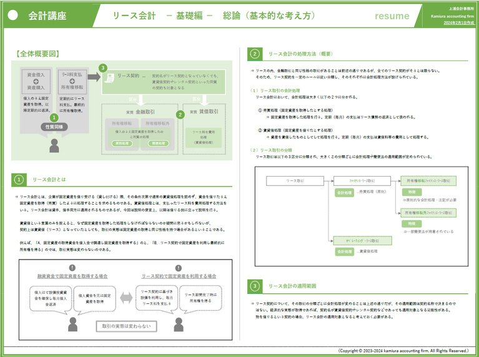Click the 所有権移転ファイナンス・リース取引 green box
Image resolution: width=479 pixels, height=357 pixels.
pos(428,181)
